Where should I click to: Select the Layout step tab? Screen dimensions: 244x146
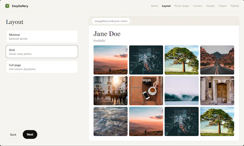coord(166,6)
